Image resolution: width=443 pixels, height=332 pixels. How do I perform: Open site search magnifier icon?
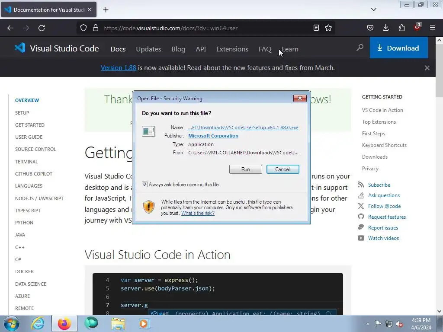click(x=360, y=48)
